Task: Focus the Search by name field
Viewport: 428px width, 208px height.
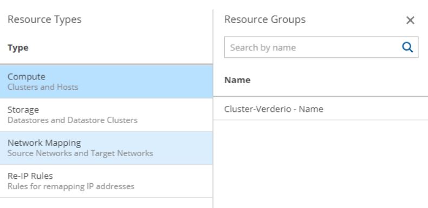Action: coord(321,48)
